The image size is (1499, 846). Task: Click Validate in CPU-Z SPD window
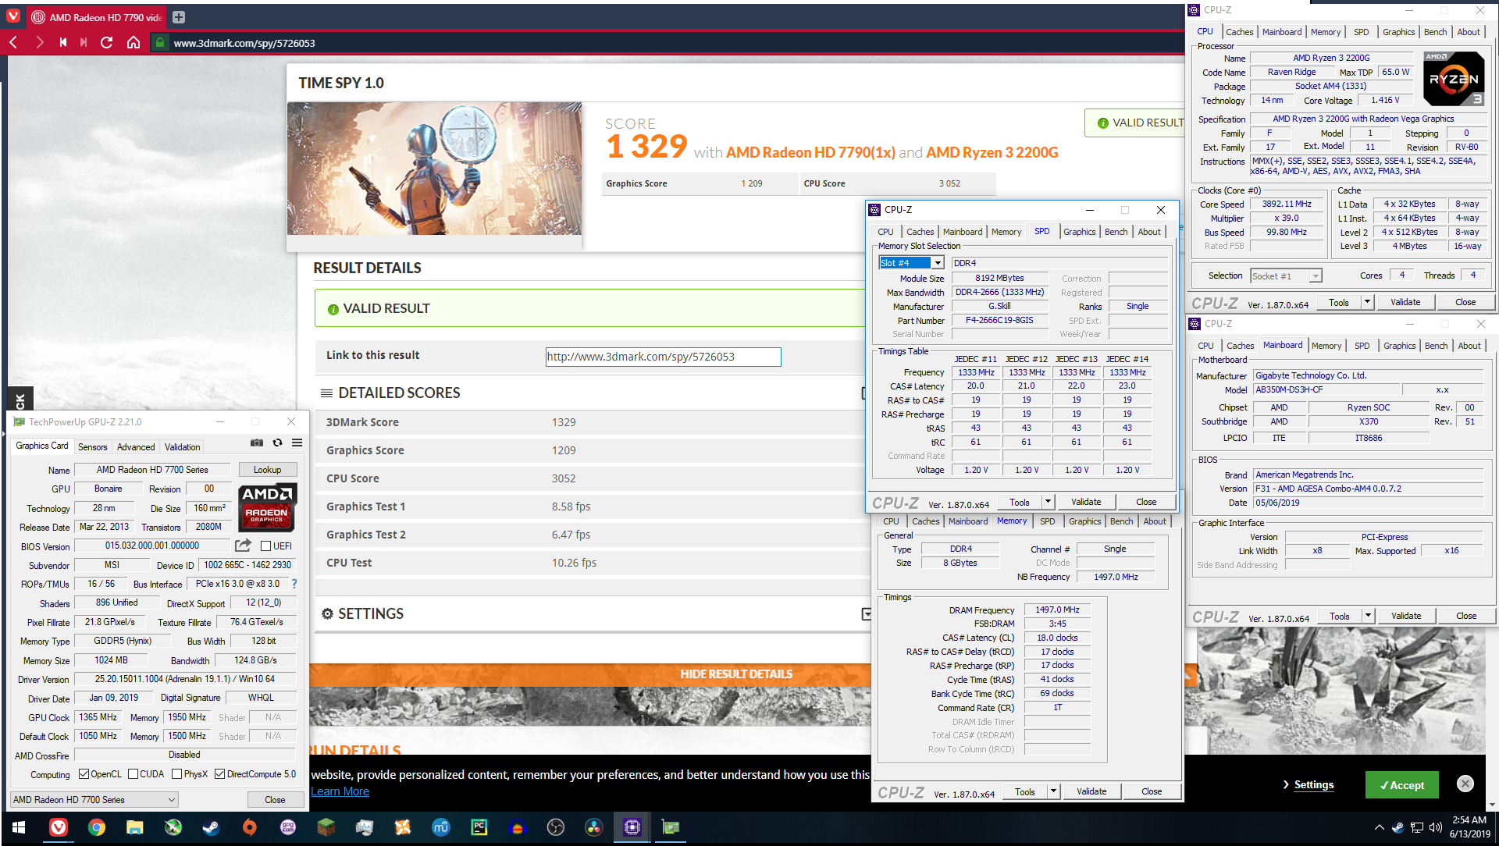point(1086,502)
